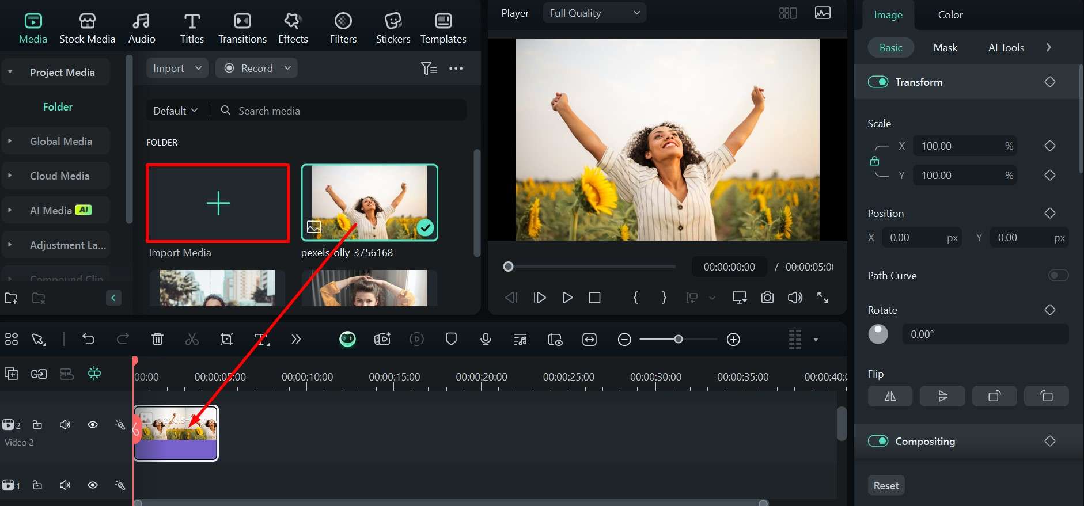Click the voiceover microphone icon

click(x=486, y=340)
